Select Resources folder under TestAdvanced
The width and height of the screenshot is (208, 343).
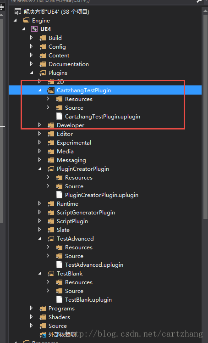79,247
